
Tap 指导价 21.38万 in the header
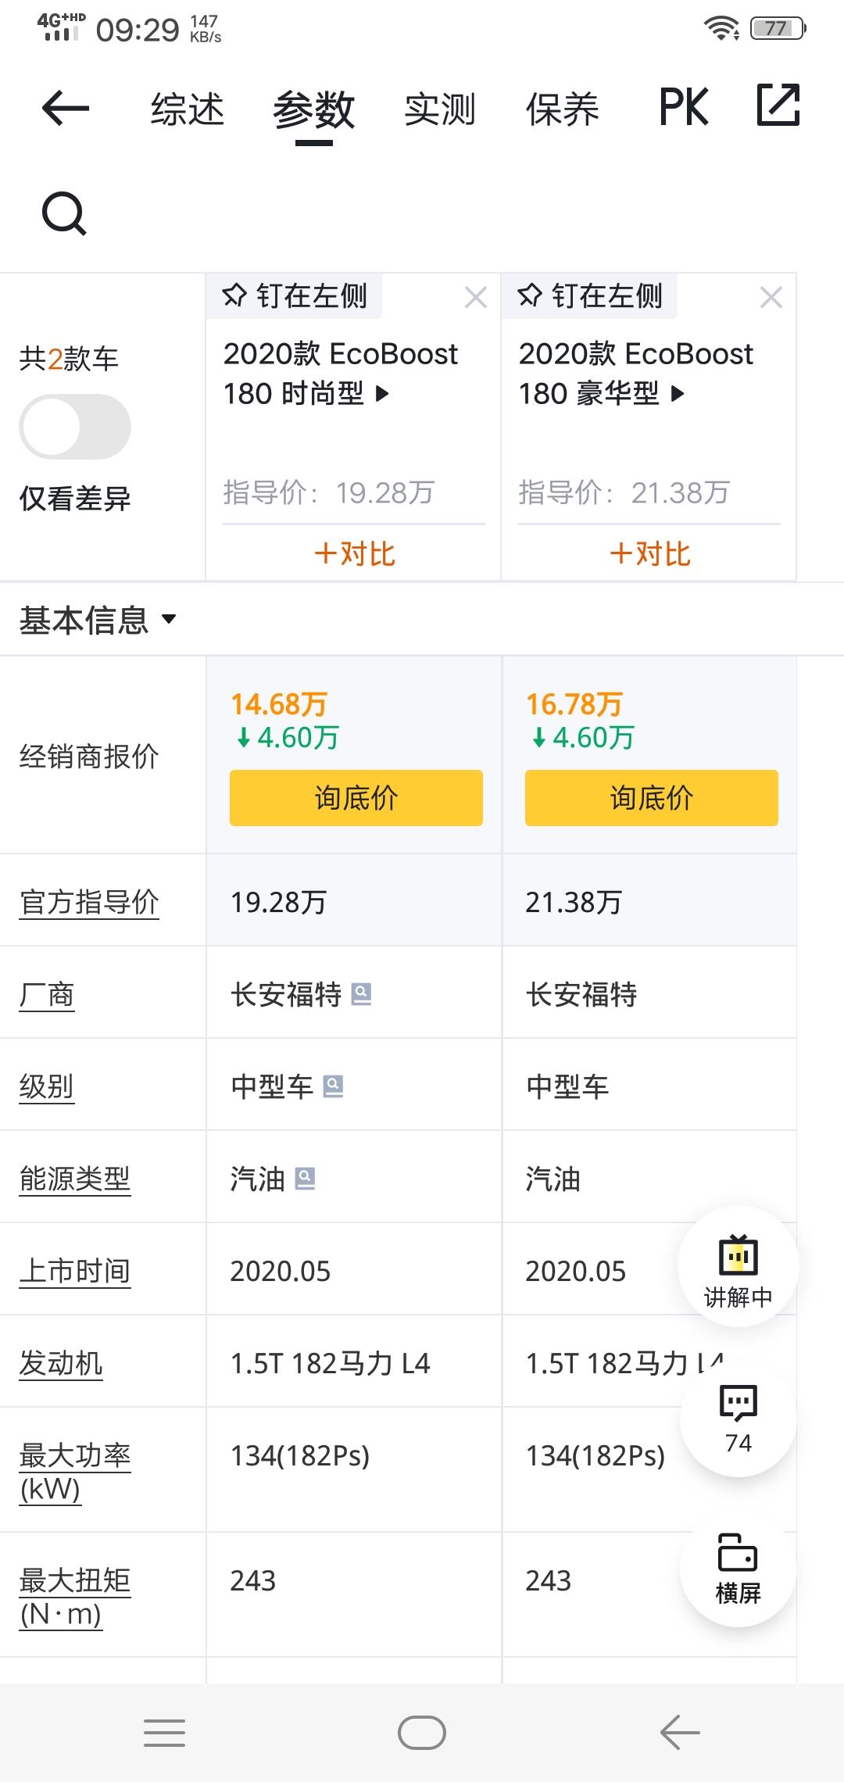[624, 492]
